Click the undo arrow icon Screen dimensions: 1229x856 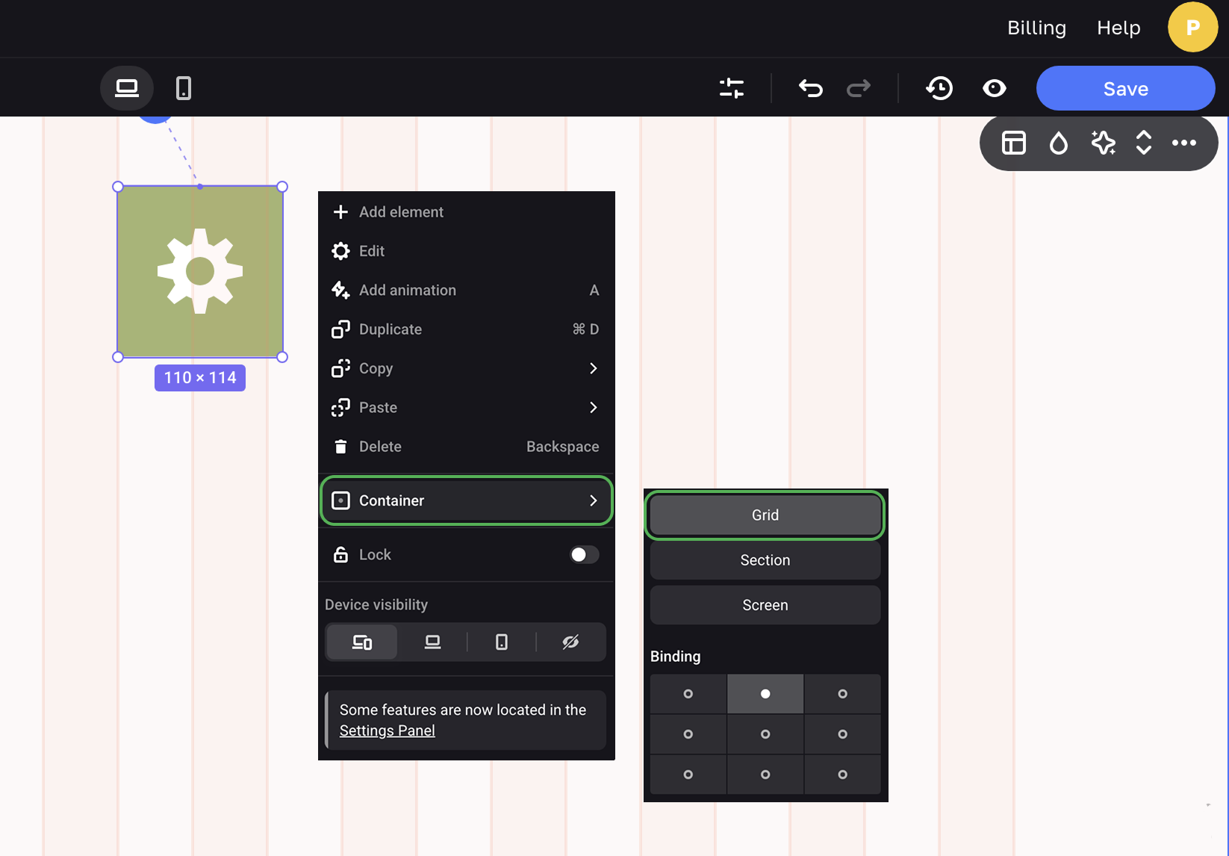(x=810, y=88)
